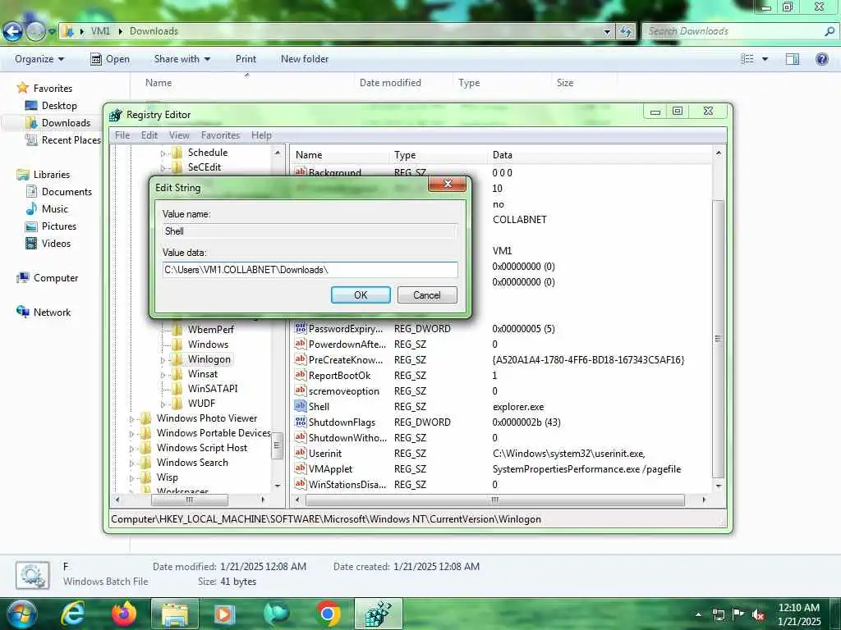Image resolution: width=841 pixels, height=630 pixels.
Task: Click the muted volume tray icon
Action: 758,615
